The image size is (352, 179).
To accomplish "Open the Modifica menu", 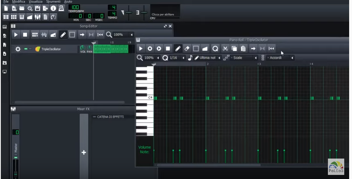I will 18,2.
